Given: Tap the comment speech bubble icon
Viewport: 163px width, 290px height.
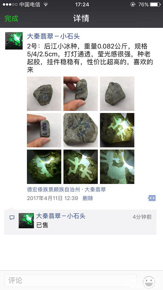Looking at the screenshot, I should (12, 217).
